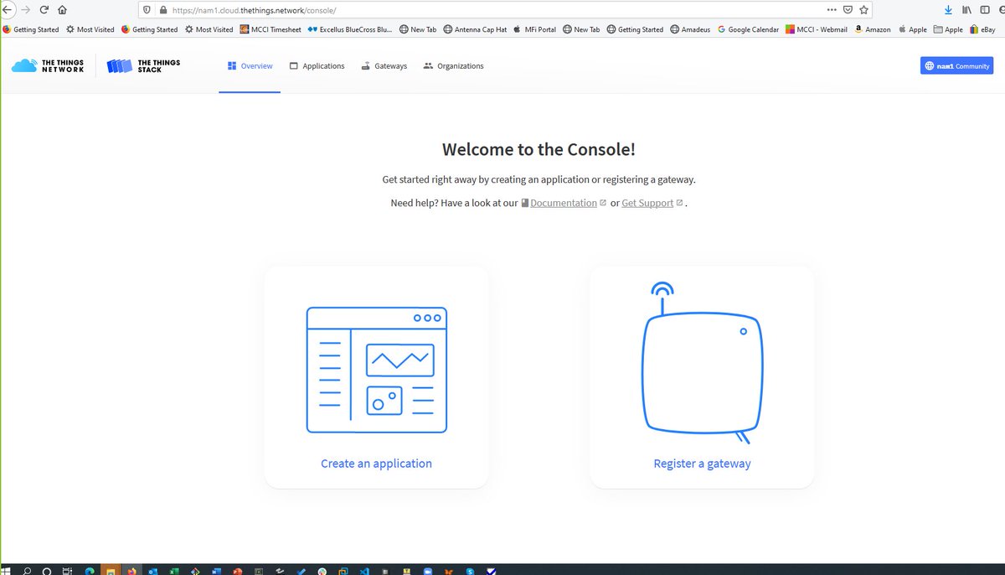This screenshot has width=1005, height=575.
Task: Go to the browser home page icon
Action: pyautogui.click(x=62, y=9)
